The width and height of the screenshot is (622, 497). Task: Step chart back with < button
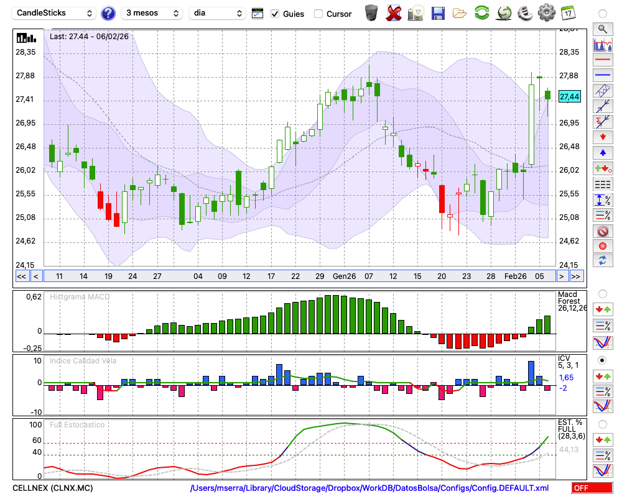[x=36, y=276]
